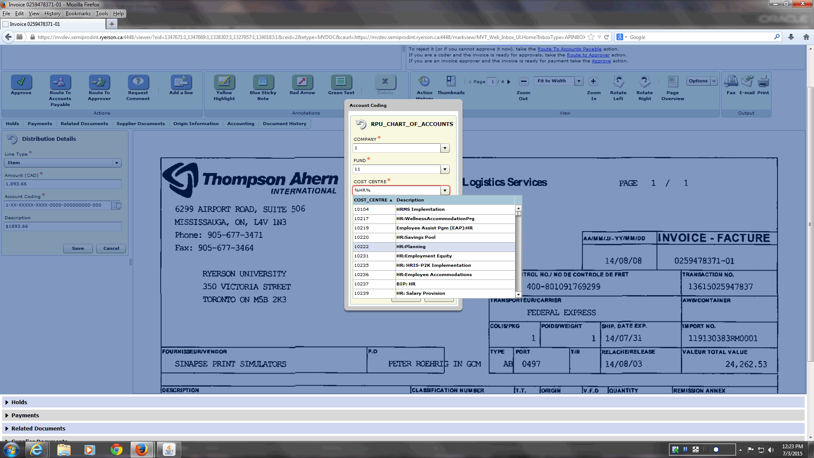
Task: Open the Fit to Width zoom dropdown
Action: [x=579, y=81]
